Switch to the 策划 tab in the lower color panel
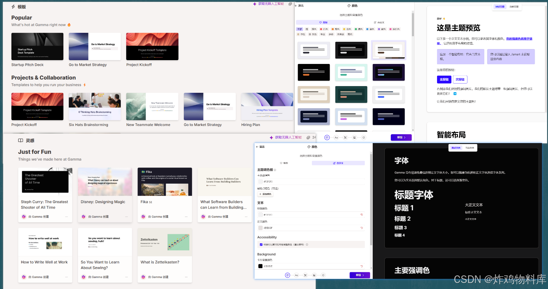This screenshot has height=289, width=548. click(284, 163)
